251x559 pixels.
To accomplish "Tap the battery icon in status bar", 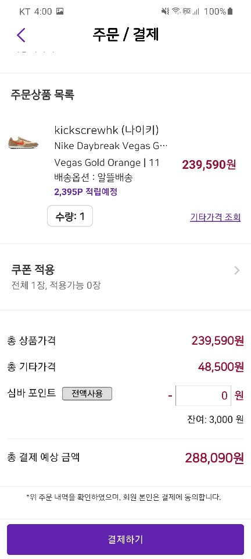I will click(x=231, y=12).
